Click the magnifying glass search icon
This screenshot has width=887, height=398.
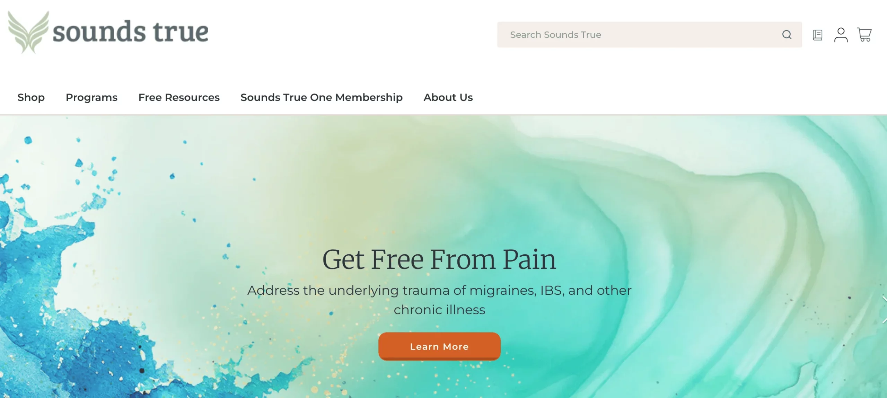point(787,35)
